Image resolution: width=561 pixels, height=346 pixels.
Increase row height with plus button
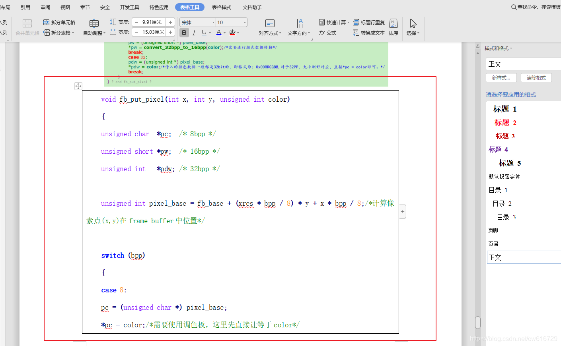tap(170, 22)
